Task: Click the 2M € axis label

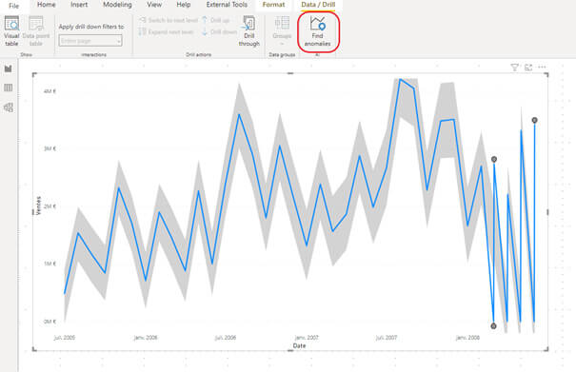Action: (50, 206)
